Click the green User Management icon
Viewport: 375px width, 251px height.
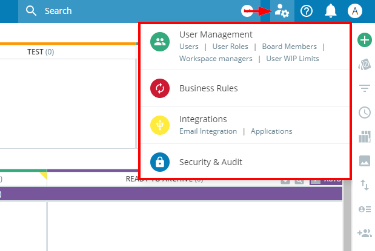pyautogui.click(x=160, y=42)
